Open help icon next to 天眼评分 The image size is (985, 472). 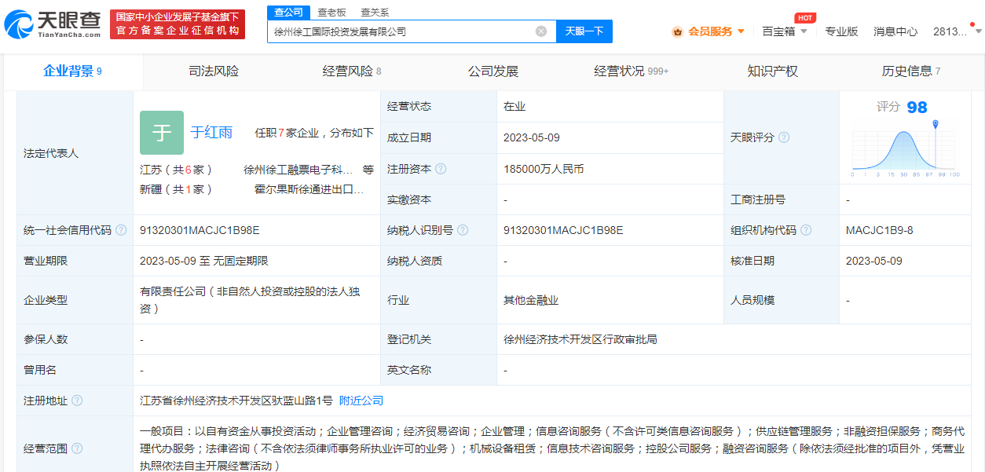point(783,137)
